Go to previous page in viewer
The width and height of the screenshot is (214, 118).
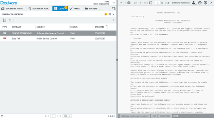148,3
